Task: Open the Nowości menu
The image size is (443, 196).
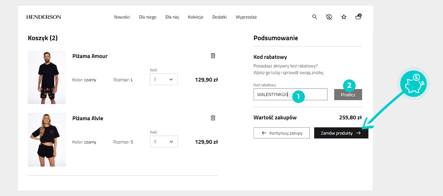Action: tap(122, 17)
